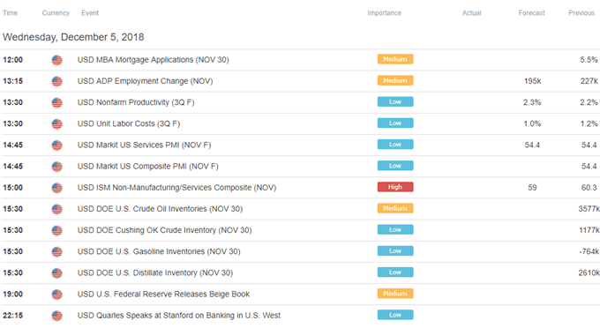Click the US flag icon beside Markit US Services PMI
Image resolution: width=600 pixels, height=328 pixels.
pos(57,145)
